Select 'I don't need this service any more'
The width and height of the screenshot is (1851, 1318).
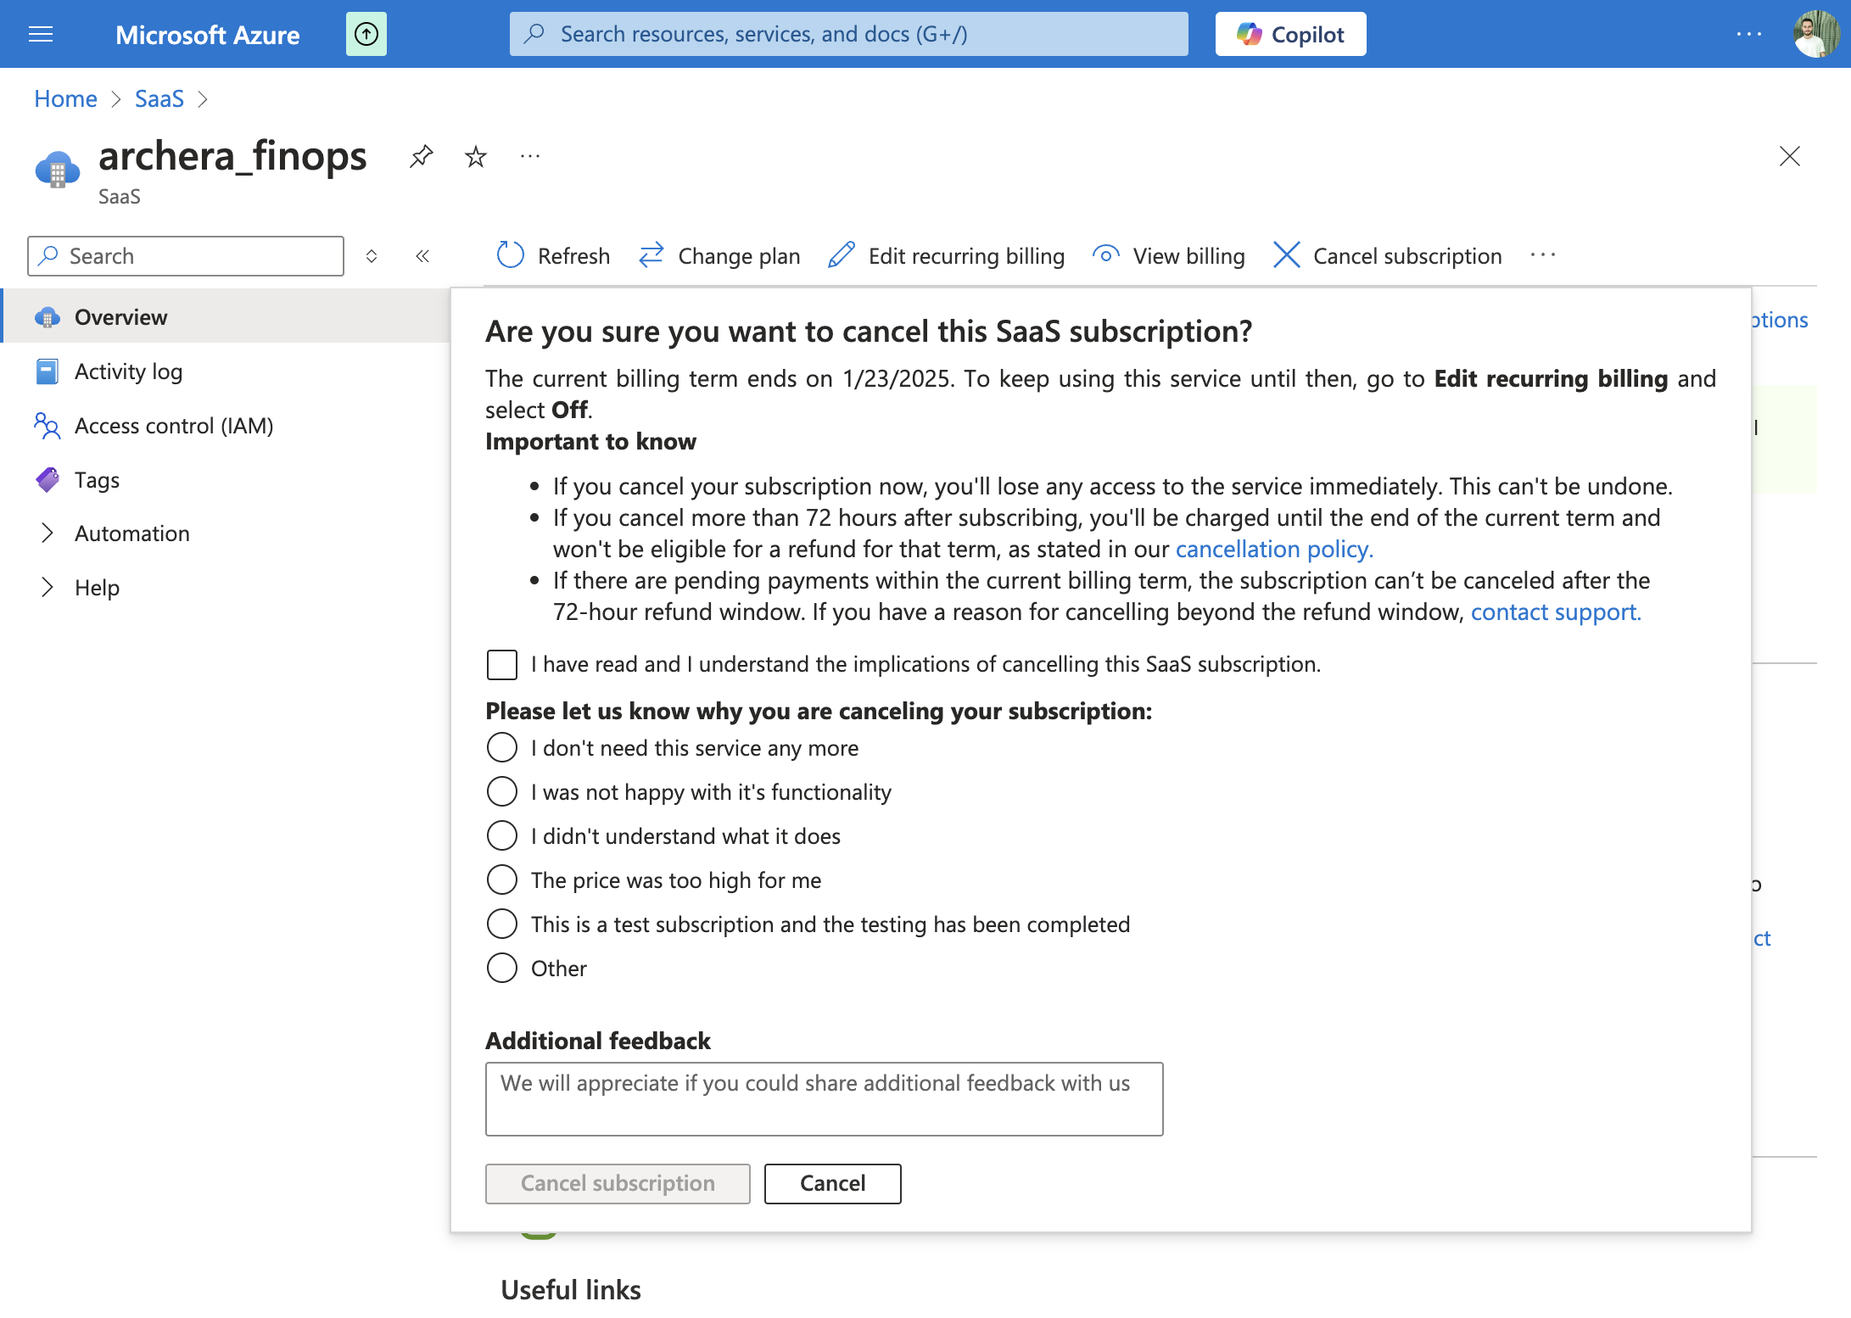click(x=502, y=748)
